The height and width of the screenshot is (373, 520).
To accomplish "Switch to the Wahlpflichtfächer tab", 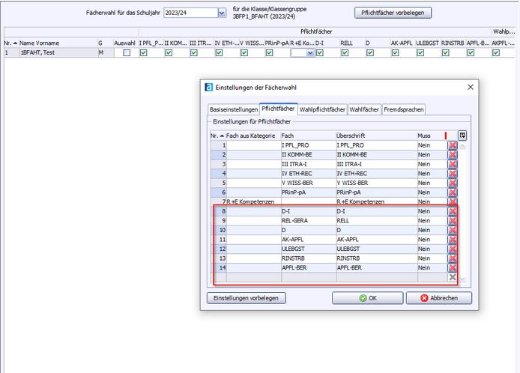I will click(322, 109).
